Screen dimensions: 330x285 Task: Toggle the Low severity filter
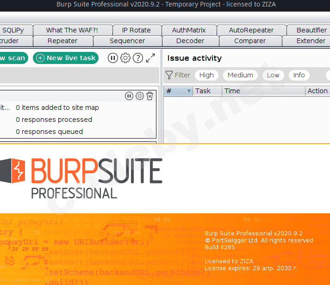click(x=273, y=75)
